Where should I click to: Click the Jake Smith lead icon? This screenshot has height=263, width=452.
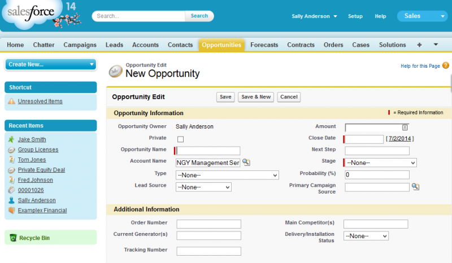point(11,139)
